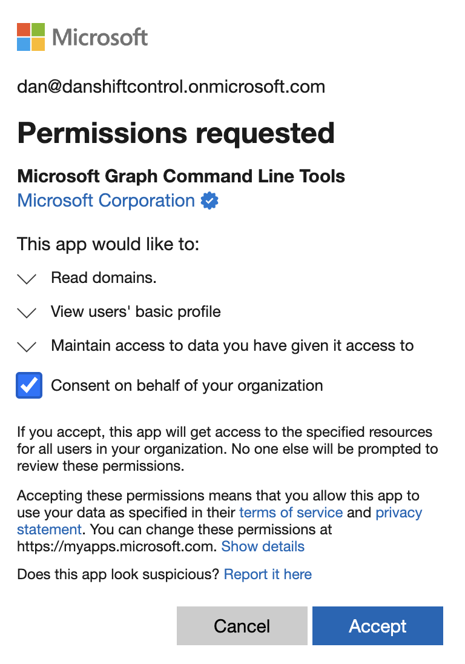Select the signed-in account email address
The width and height of the screenshot is (465, 664).
171,87
